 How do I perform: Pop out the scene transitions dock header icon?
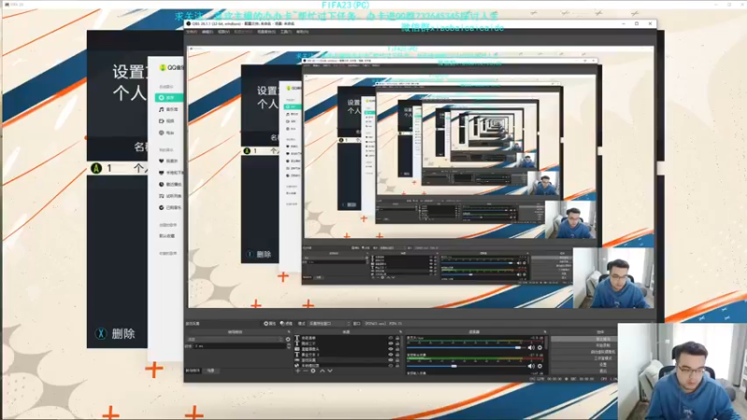click(x=289, y=332)
